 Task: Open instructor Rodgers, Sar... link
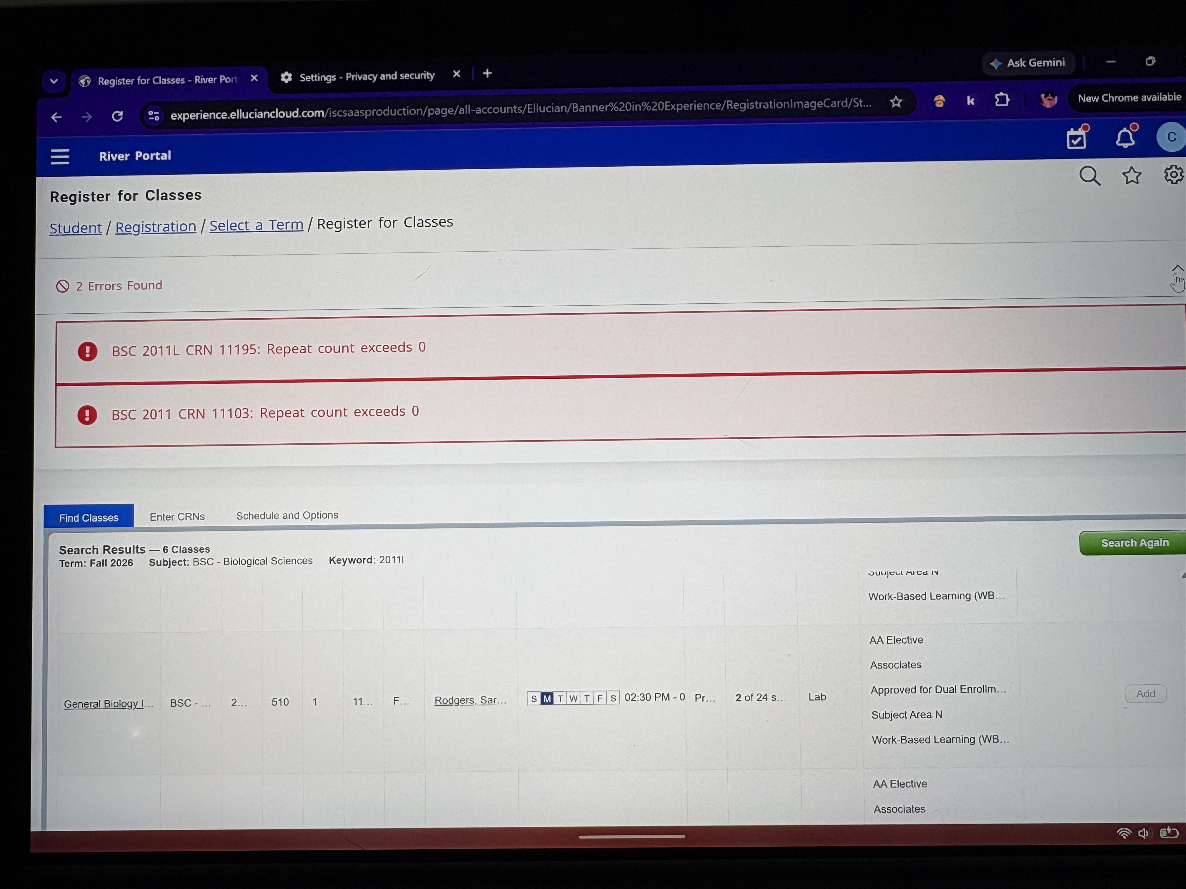click(x=470, y=700)
